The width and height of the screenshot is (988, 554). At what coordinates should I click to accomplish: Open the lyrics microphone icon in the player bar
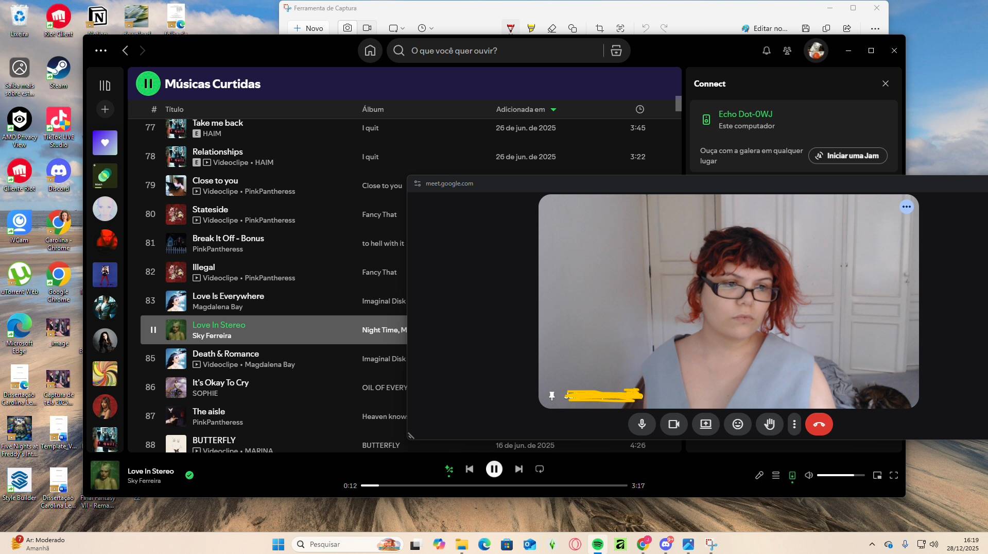point(759,475)
